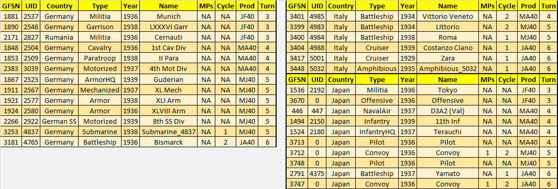This screenshot has height=189, width=558.
Task: Select GFSN cell 2171 for Rumania
Action: click(x=11, y=37)
